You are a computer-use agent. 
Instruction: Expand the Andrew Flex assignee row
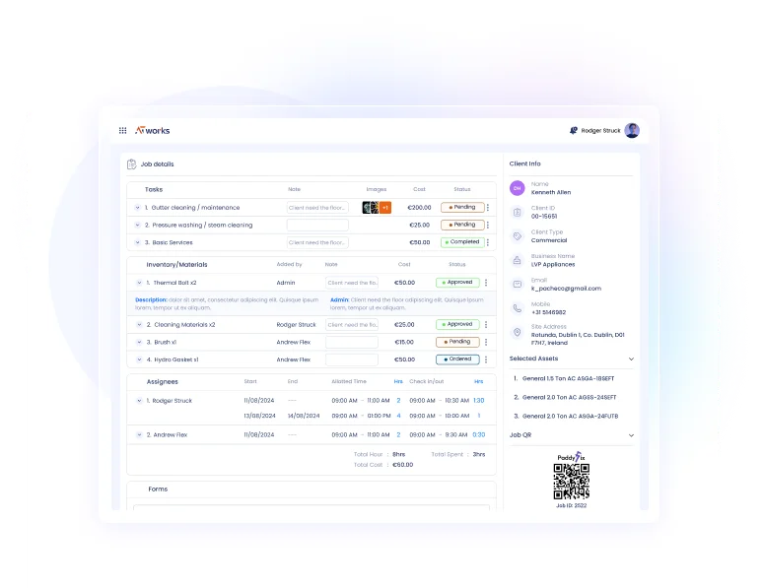pyautogui.click(x=138, y=434)
